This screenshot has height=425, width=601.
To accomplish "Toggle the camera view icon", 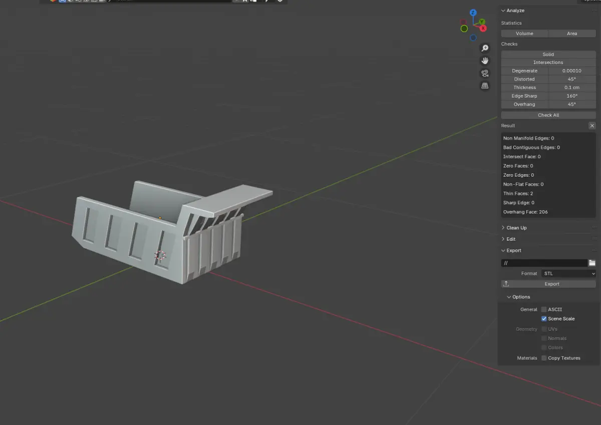I will [485, 73].
